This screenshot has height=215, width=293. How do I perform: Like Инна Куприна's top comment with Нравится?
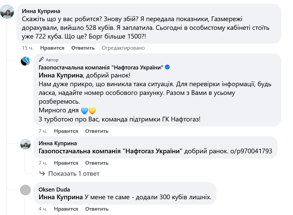click(52, 48)
